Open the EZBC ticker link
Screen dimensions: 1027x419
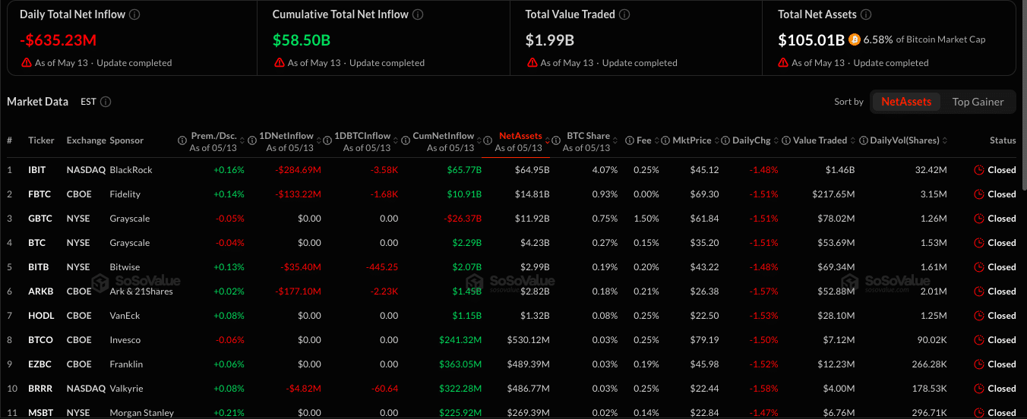coord(39,364)
